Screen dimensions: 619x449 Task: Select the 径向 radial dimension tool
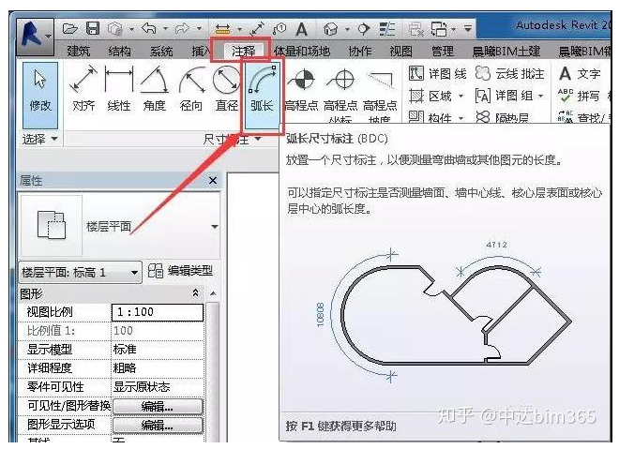[191, 89]
